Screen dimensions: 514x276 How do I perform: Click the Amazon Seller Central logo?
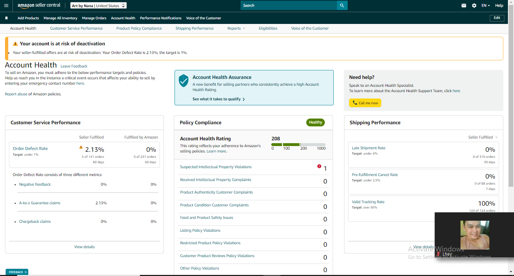39,5
